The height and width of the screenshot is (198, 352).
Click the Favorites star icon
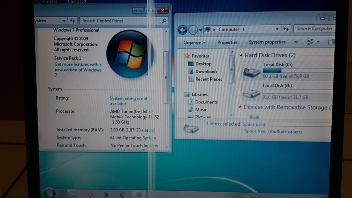(187, 56)
